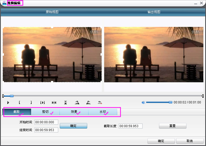The height and width of the screenshot is (146, 206).
Task: Click the 开始时间 input field
Action: coord(46,122)
